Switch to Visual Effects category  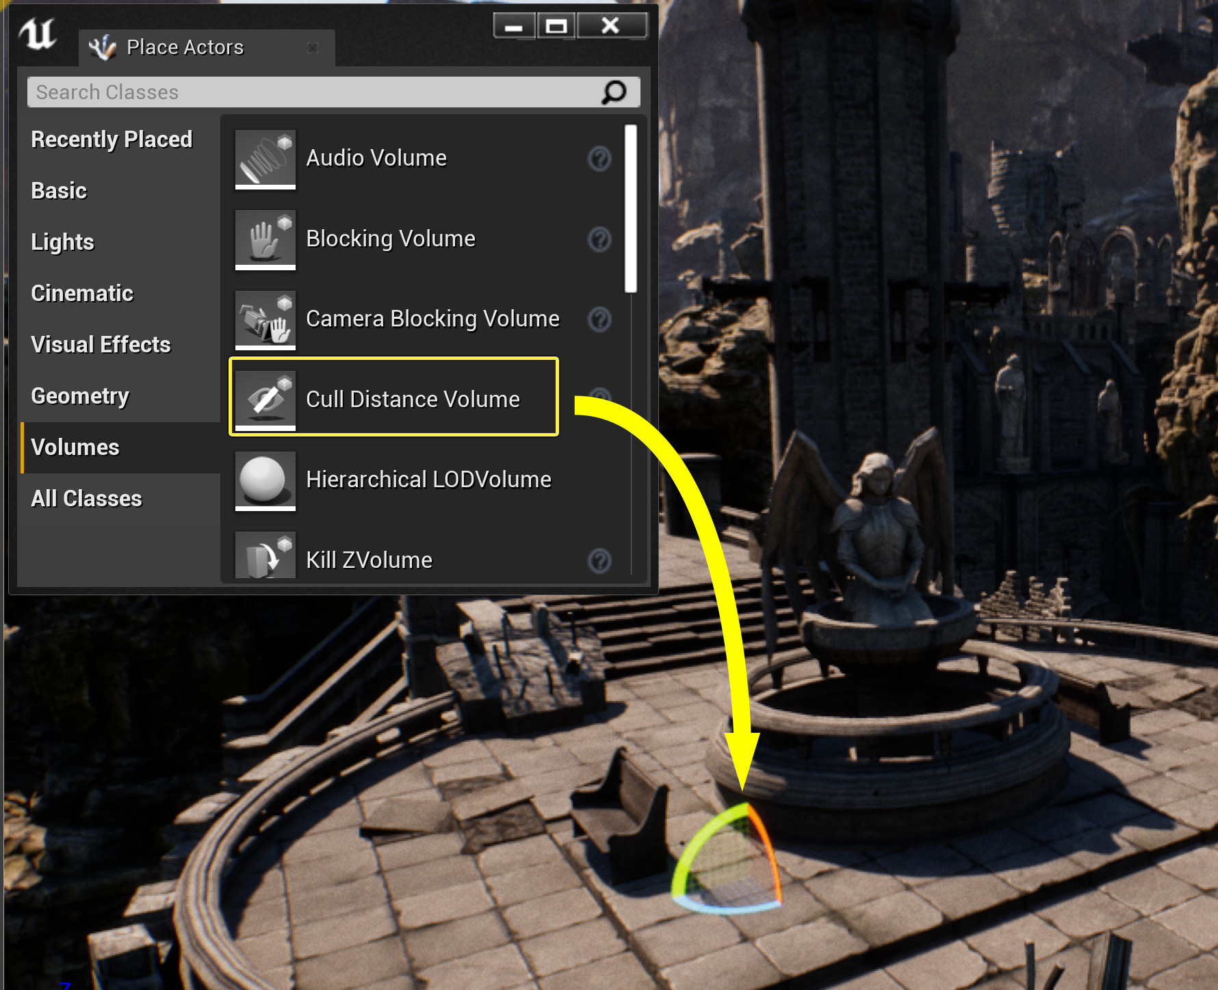tap(101, 345)
